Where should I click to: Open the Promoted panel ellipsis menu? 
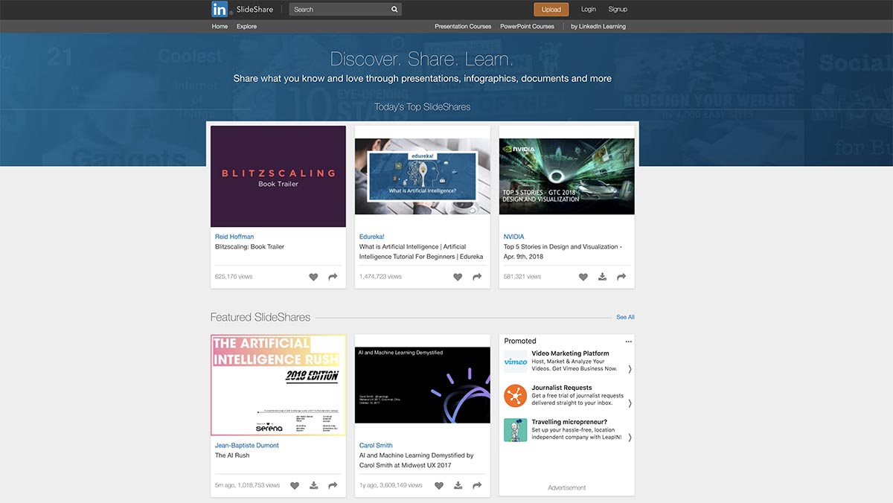627,340
